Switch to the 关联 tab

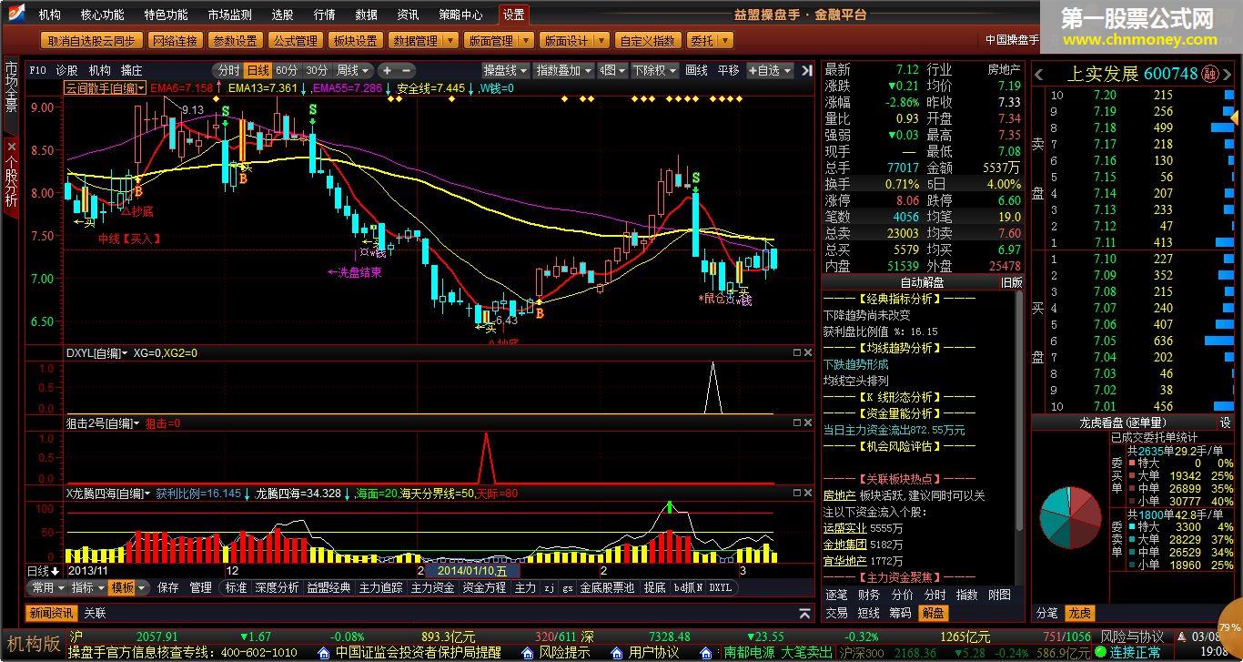click(x=95, y=614)
